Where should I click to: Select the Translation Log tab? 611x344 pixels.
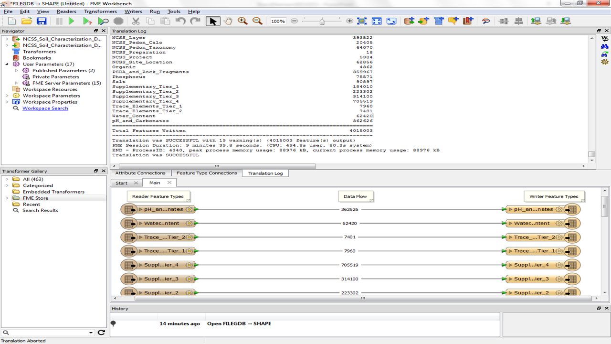point(265,173)
